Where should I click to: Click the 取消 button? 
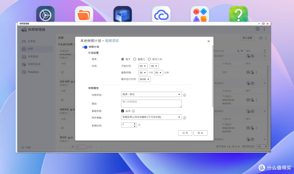point(200,133)
